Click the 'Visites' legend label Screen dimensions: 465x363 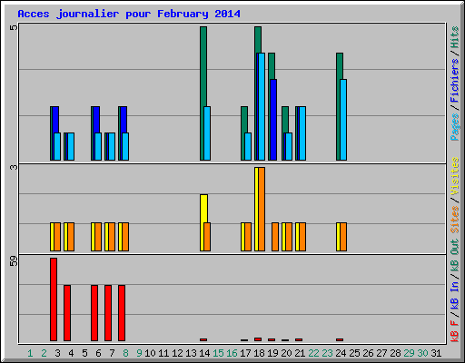point(454,176)
